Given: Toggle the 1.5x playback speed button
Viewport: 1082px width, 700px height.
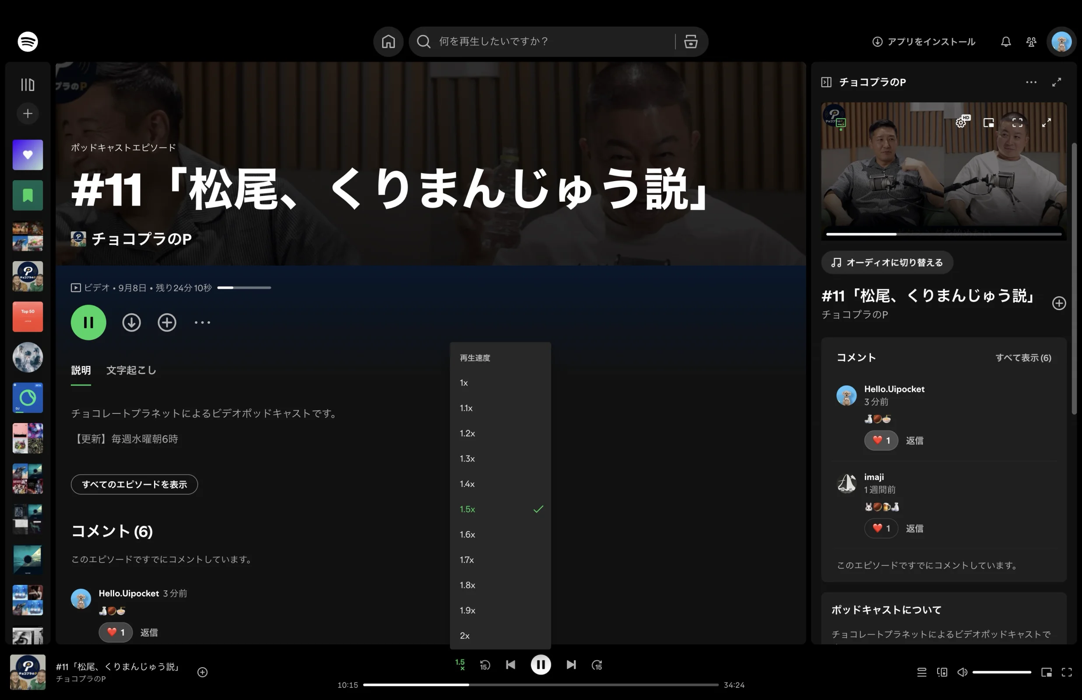Looking at the screenshot, I should point(460,665).
